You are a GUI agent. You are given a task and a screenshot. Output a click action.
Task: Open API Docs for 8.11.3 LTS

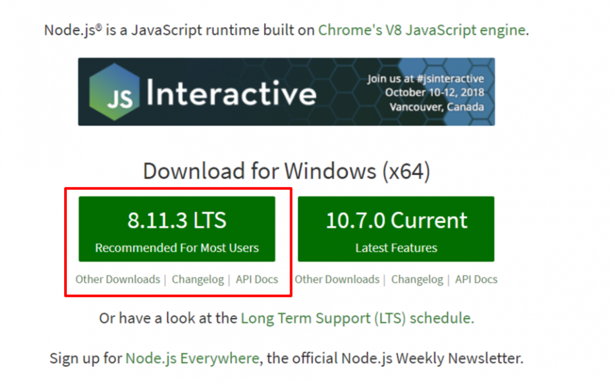(257, 279)
